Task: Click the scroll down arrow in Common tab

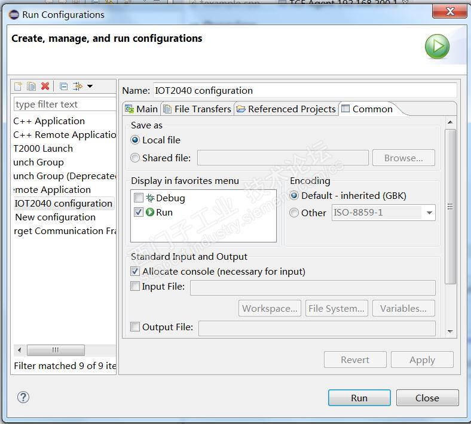Action: click(450, 331)
